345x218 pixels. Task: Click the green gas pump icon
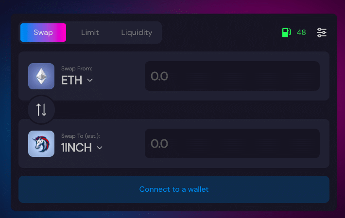coord(286,33)
